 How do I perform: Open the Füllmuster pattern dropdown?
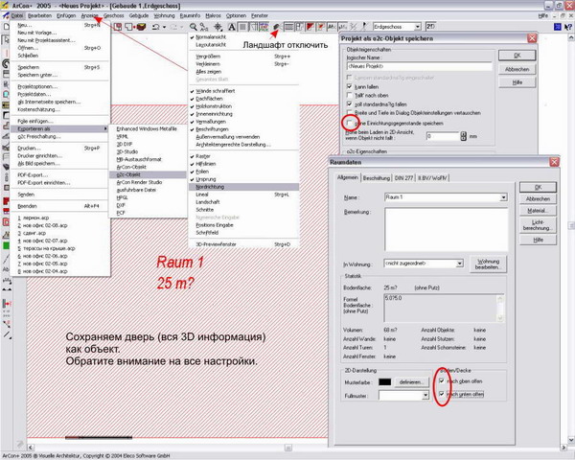(424, 394)
